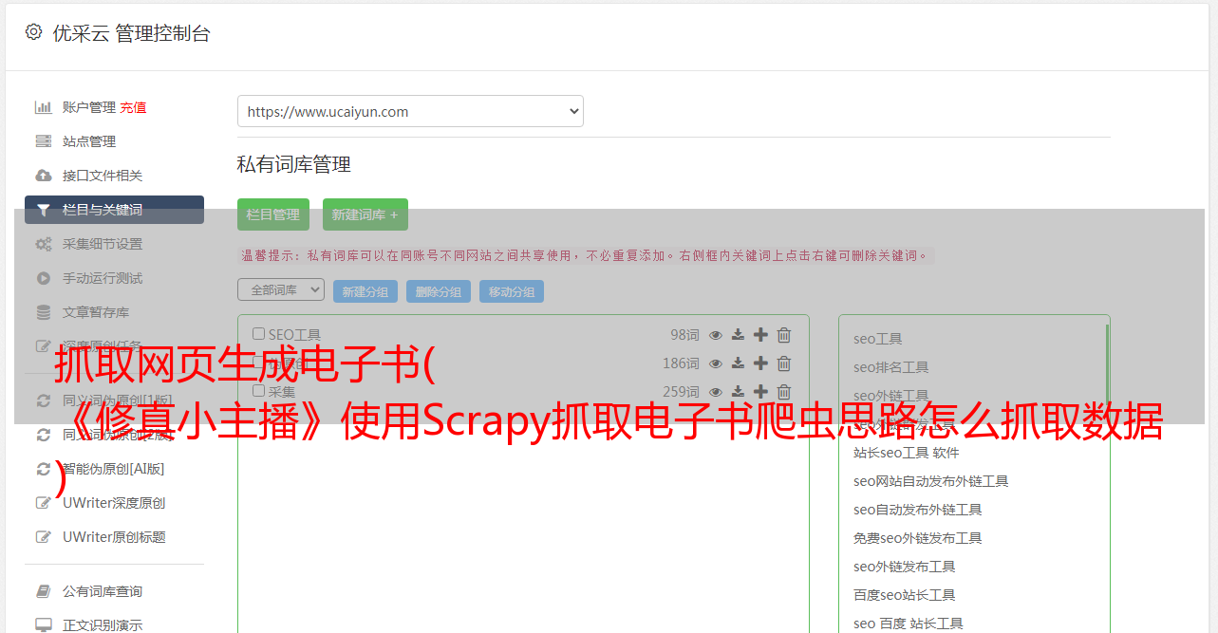The height and width of the screenshot is (633, 1218).
Task: Click the '98词' count
Action: pyautogui.click(x=684, y=335)
